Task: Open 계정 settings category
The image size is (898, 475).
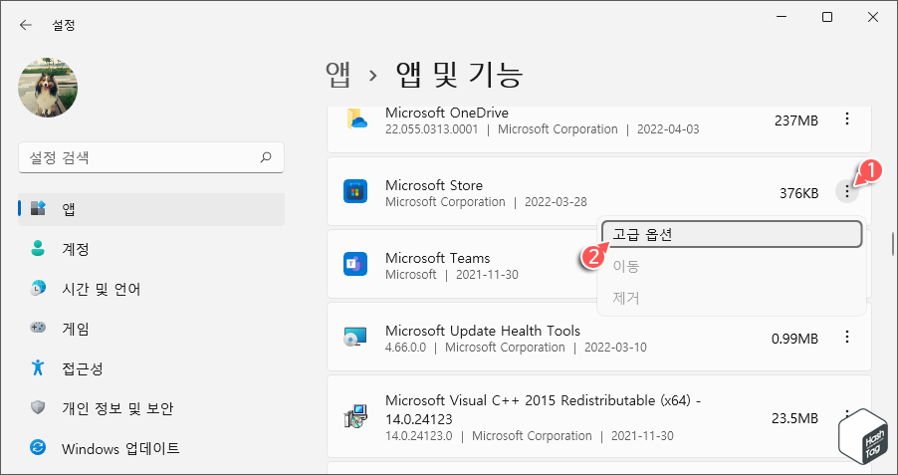Action: (x=151, y=249)
